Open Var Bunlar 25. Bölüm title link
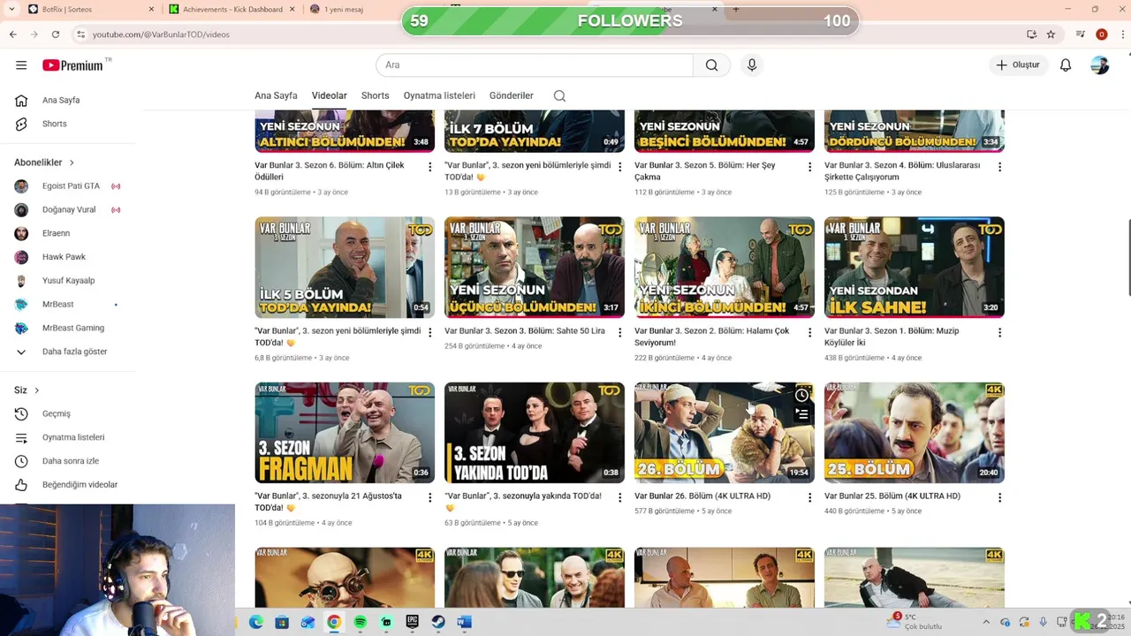The image size is (1131, 636). click(892, 496)
